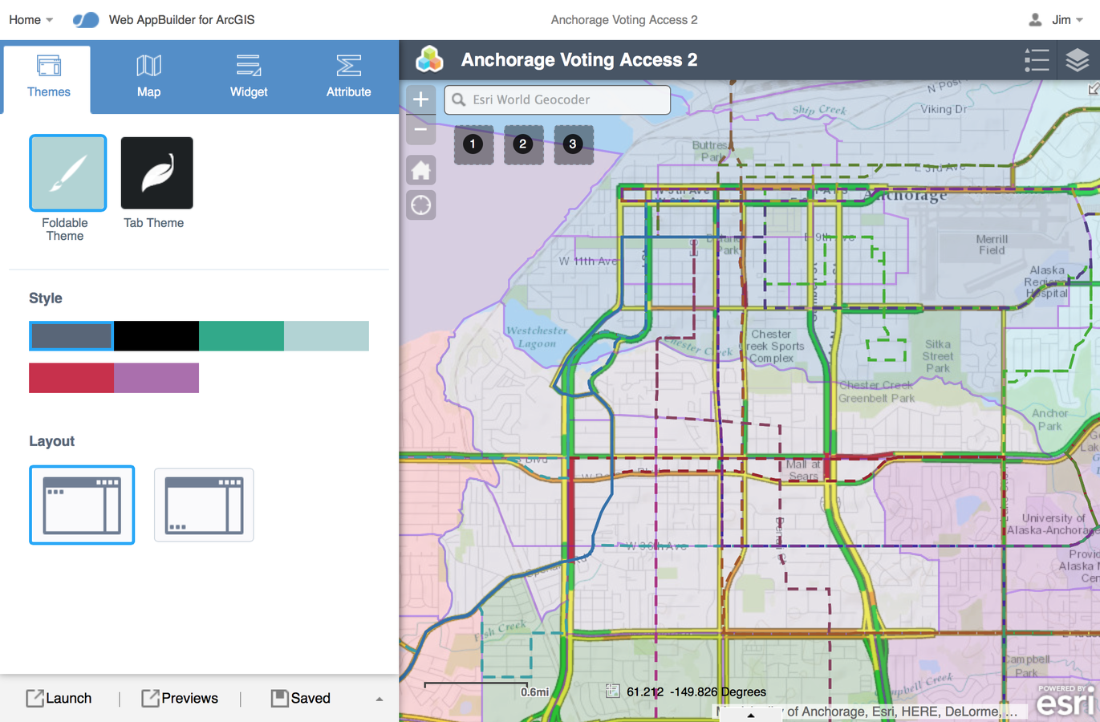Open the Themes tab

tap(49, 78)
